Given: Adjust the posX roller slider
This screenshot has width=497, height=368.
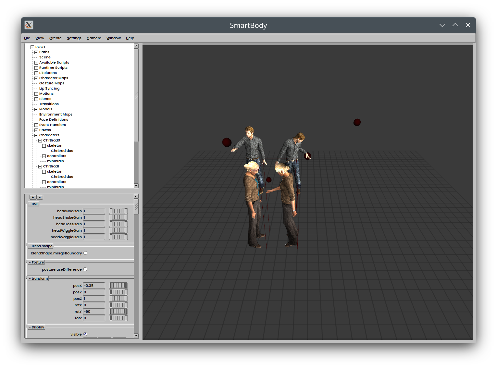Looking at the screenshot, I should 118,286.
